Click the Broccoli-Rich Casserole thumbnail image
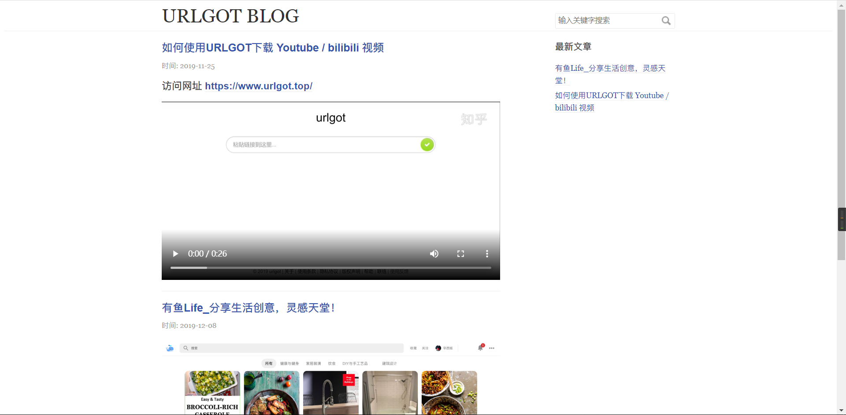 [x=212, y=393]
